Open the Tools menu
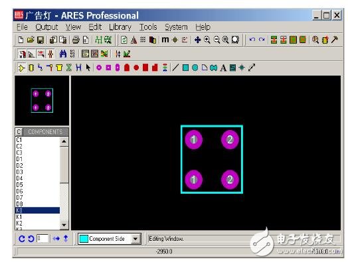The height and width of the screenshot is (262, 348). (148, 27)
